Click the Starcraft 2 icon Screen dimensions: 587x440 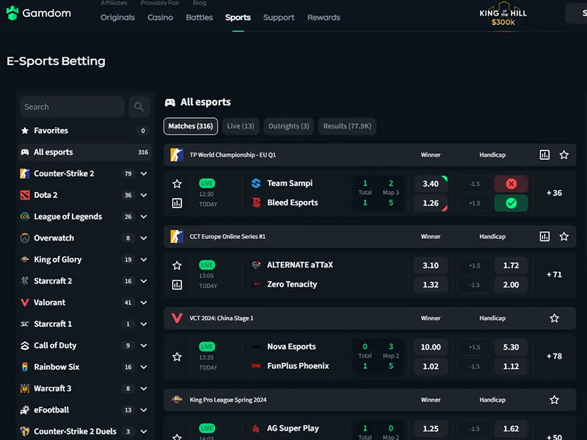pos(25,281)
